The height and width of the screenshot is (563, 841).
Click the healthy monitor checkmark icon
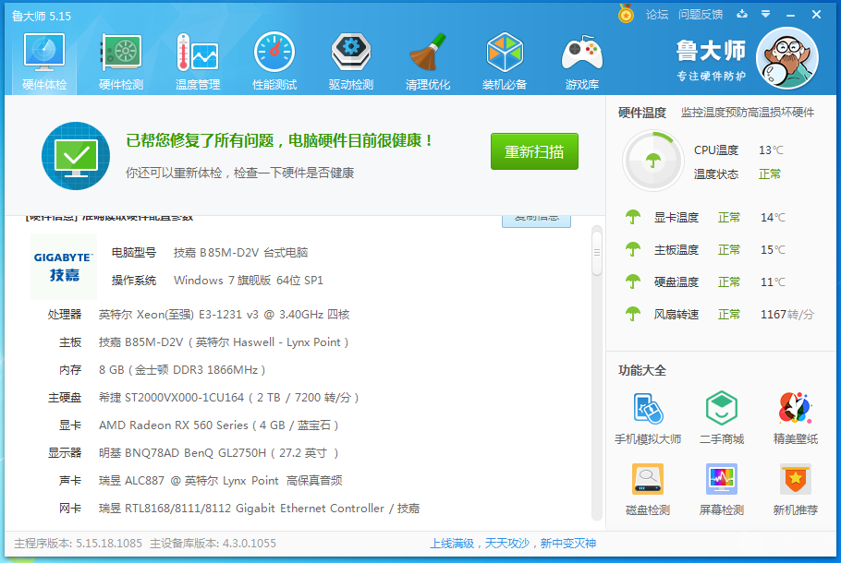[76, 156]
